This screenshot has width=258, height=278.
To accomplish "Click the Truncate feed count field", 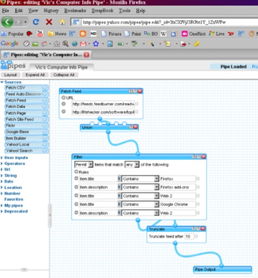I will coord(189,236).
